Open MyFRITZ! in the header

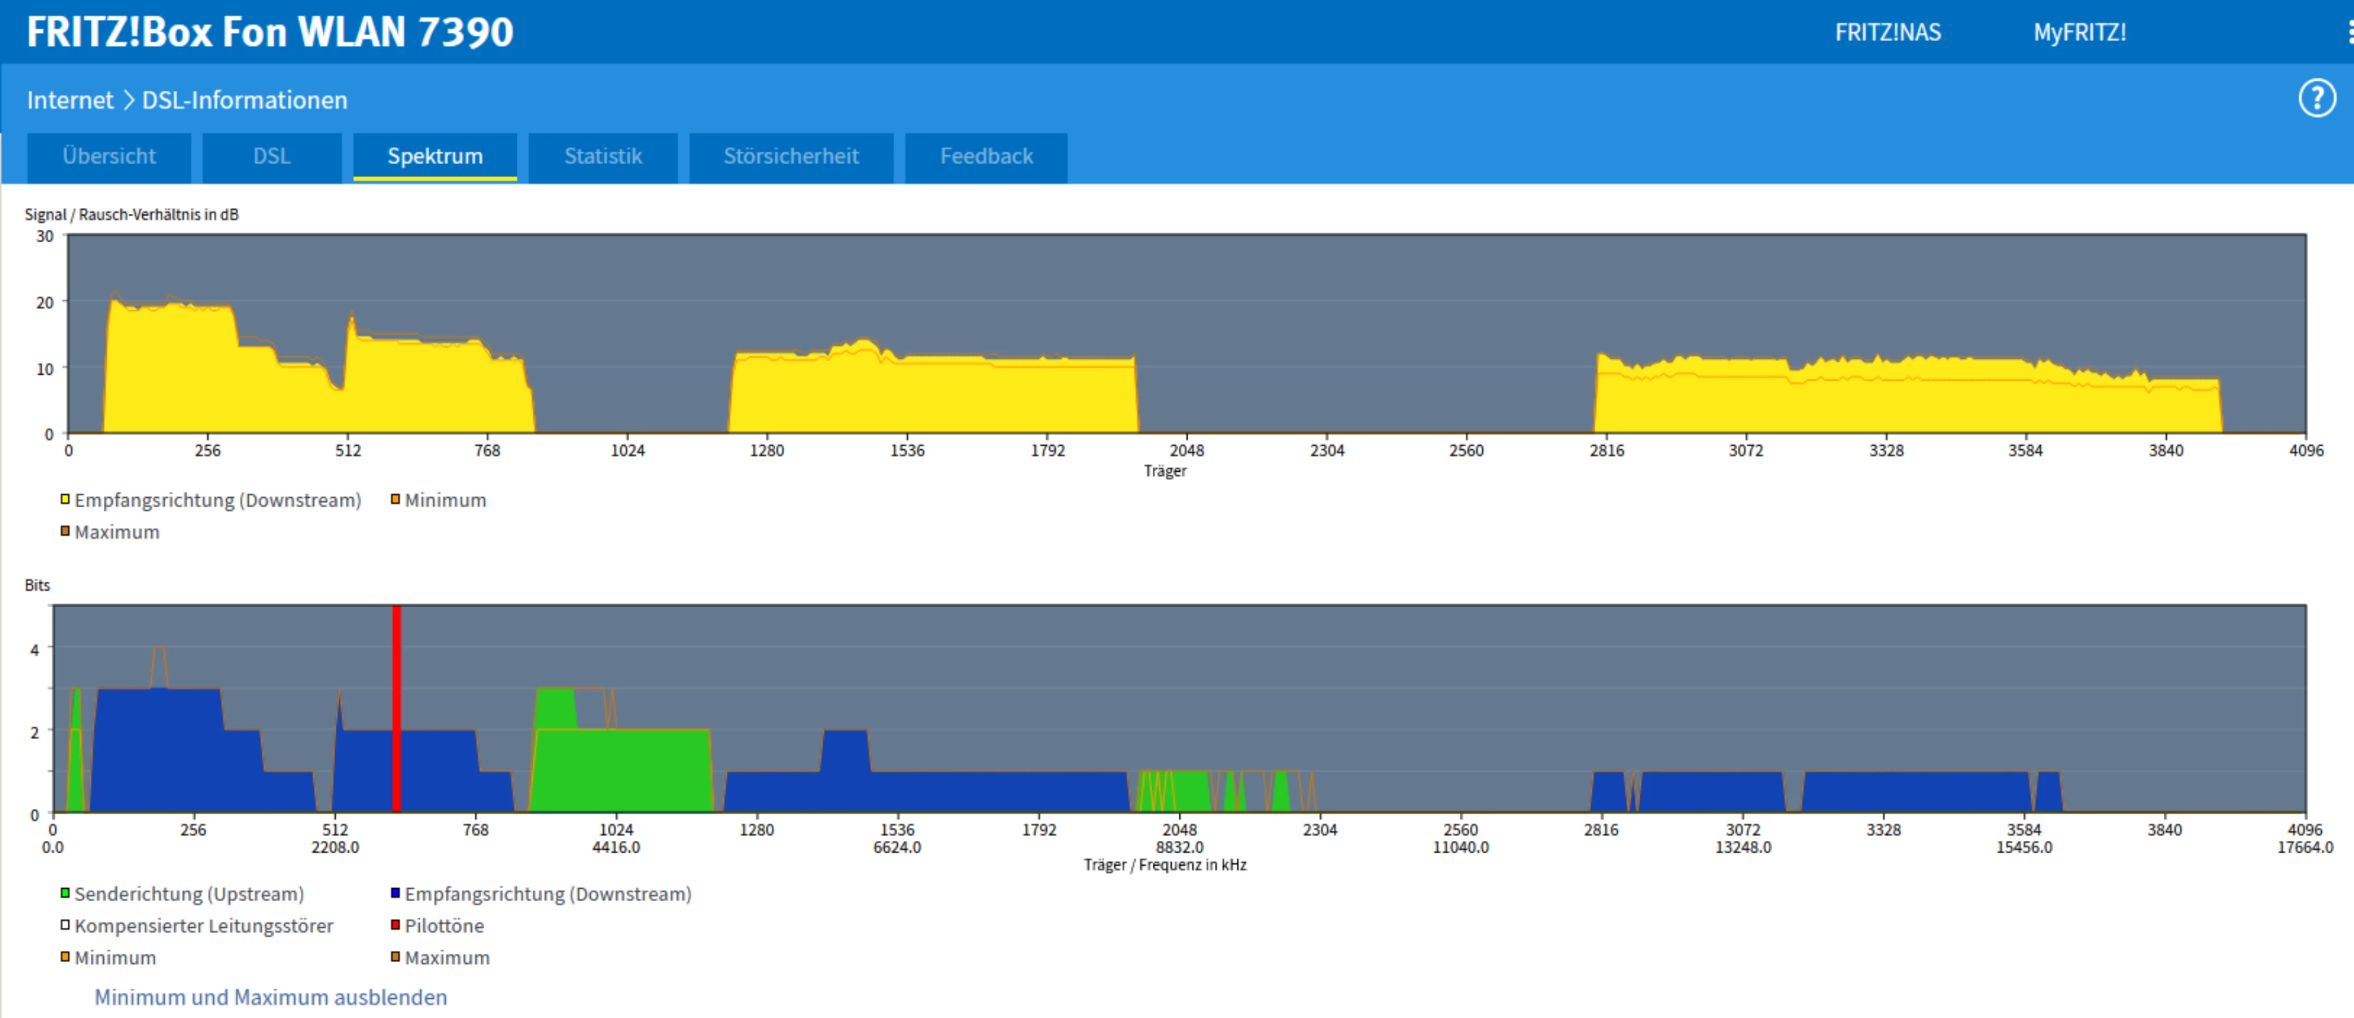[x=2079, y=33]
